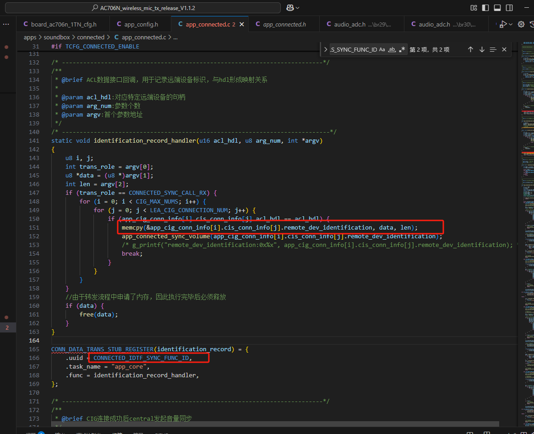Toggle Match Case (Aa) in find widget
Image resolution: width=534 pixels, height=434 pixels.
(382, 50)
